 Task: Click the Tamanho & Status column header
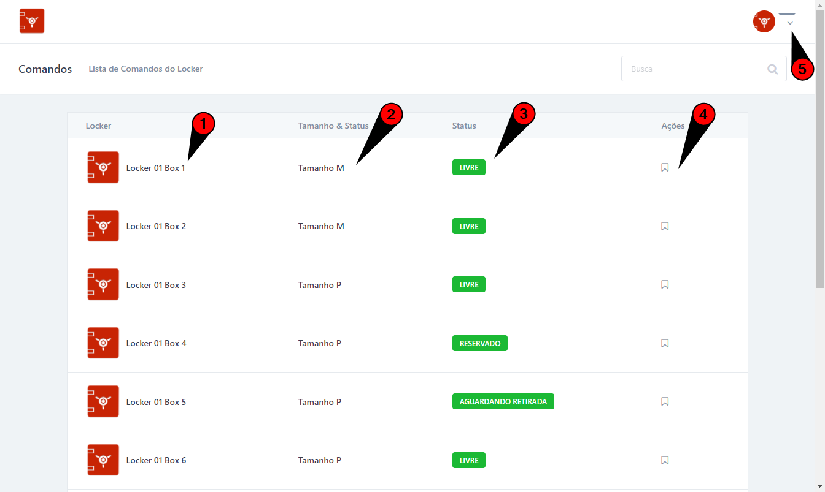pyautogui.click(x=333, y=126)
